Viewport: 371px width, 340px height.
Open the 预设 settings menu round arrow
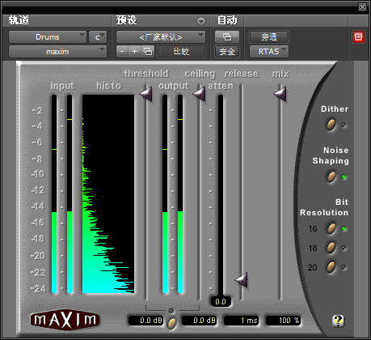(x=201, y=21)
